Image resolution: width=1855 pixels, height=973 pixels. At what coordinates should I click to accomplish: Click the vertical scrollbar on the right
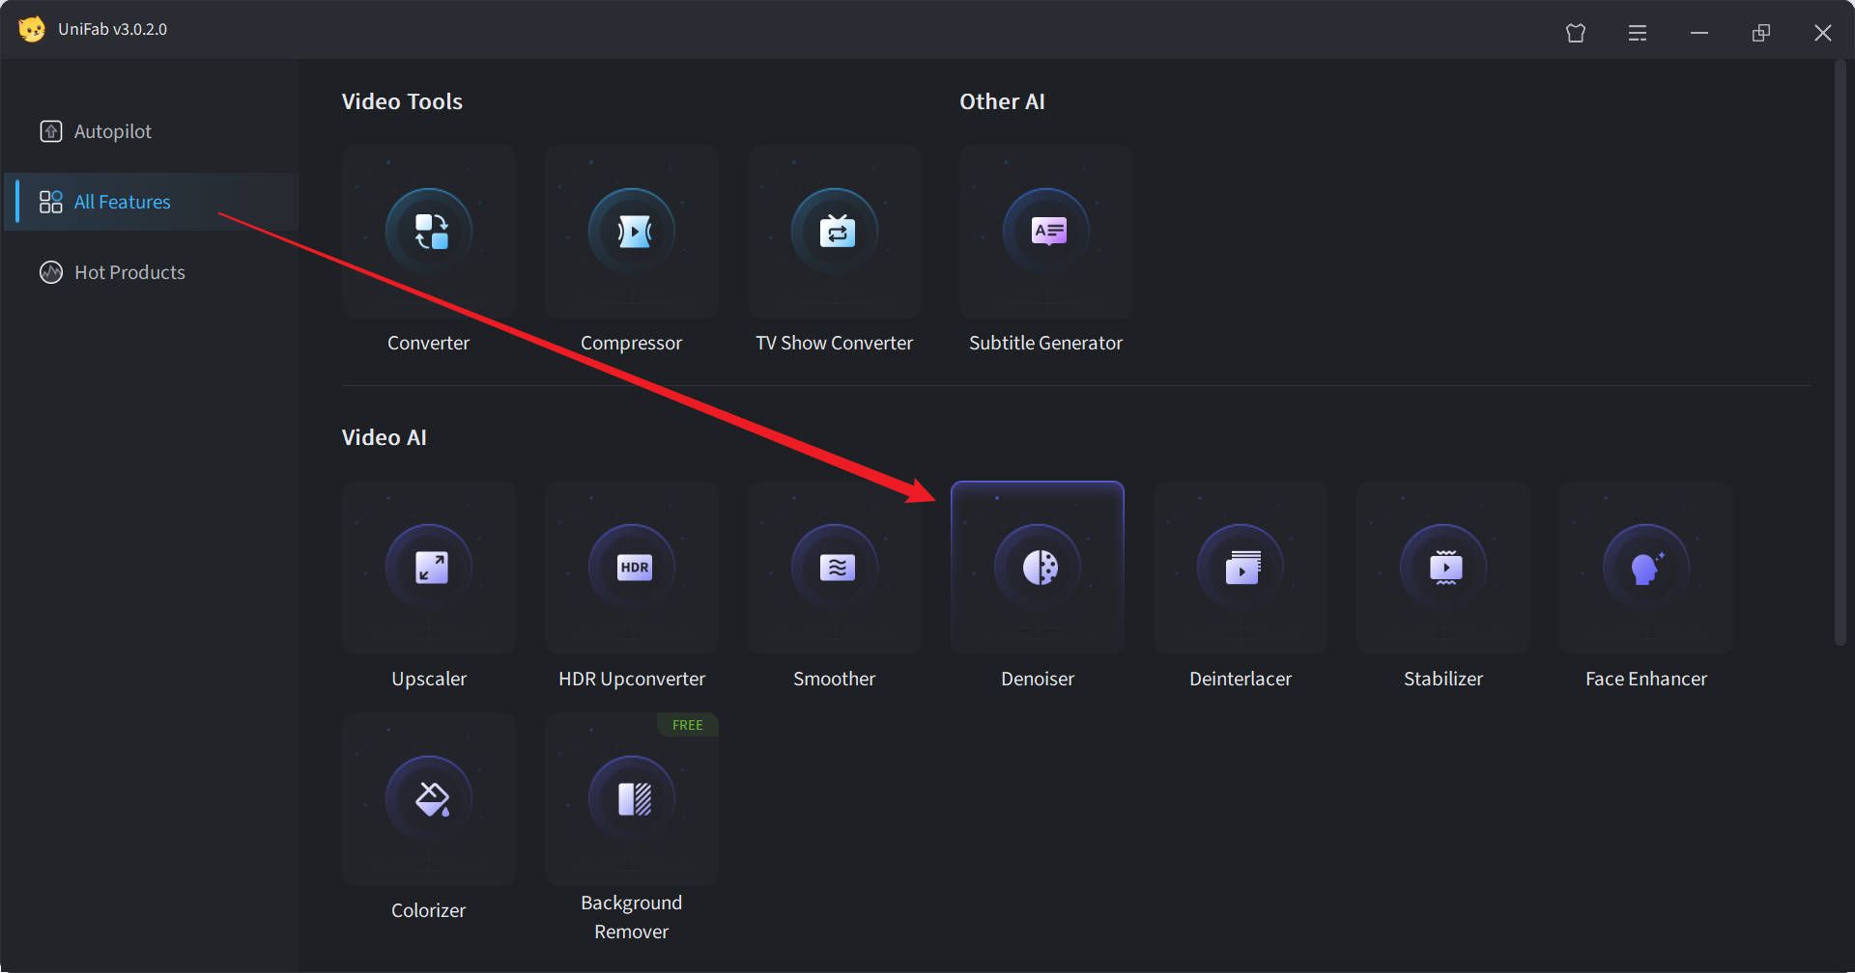[x=1840, y=352]
